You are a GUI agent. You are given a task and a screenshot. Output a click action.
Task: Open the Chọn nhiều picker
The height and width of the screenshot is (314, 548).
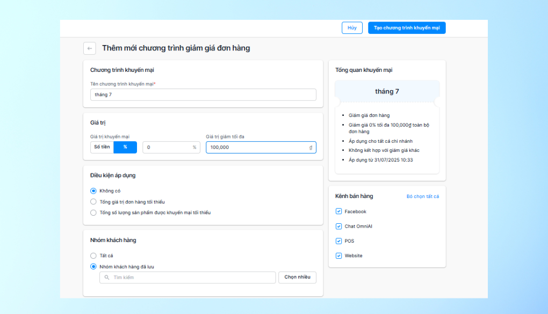pyautogui.click(x=298, y=278)
